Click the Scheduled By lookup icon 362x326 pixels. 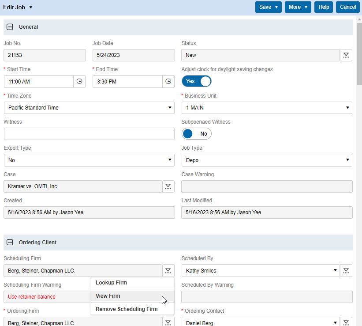346,271
